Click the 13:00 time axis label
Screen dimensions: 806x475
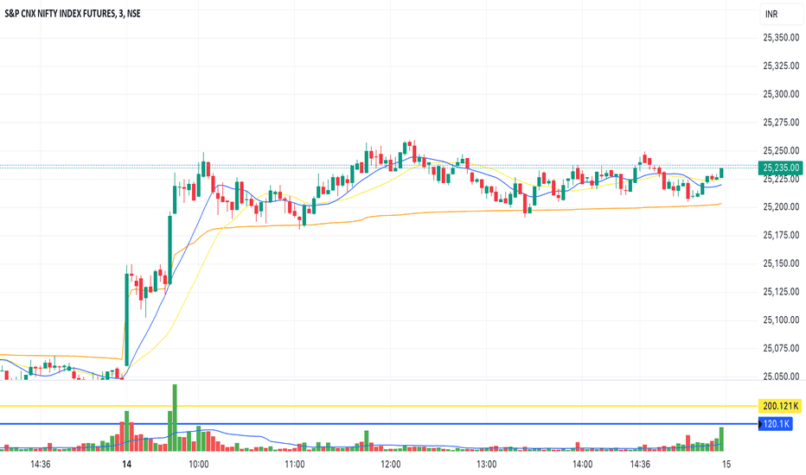point(486,465)
